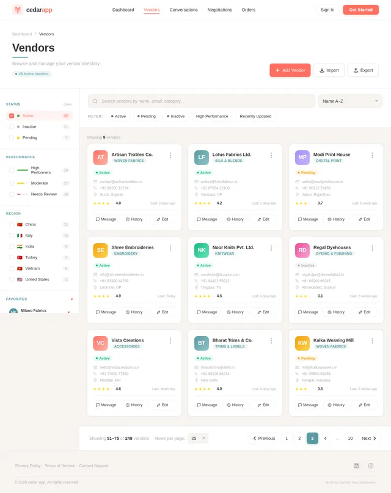Click the heart icon next to Milano Fabrics
The width and height of the screenshot is (391, 493).
[x=68, y=312]
